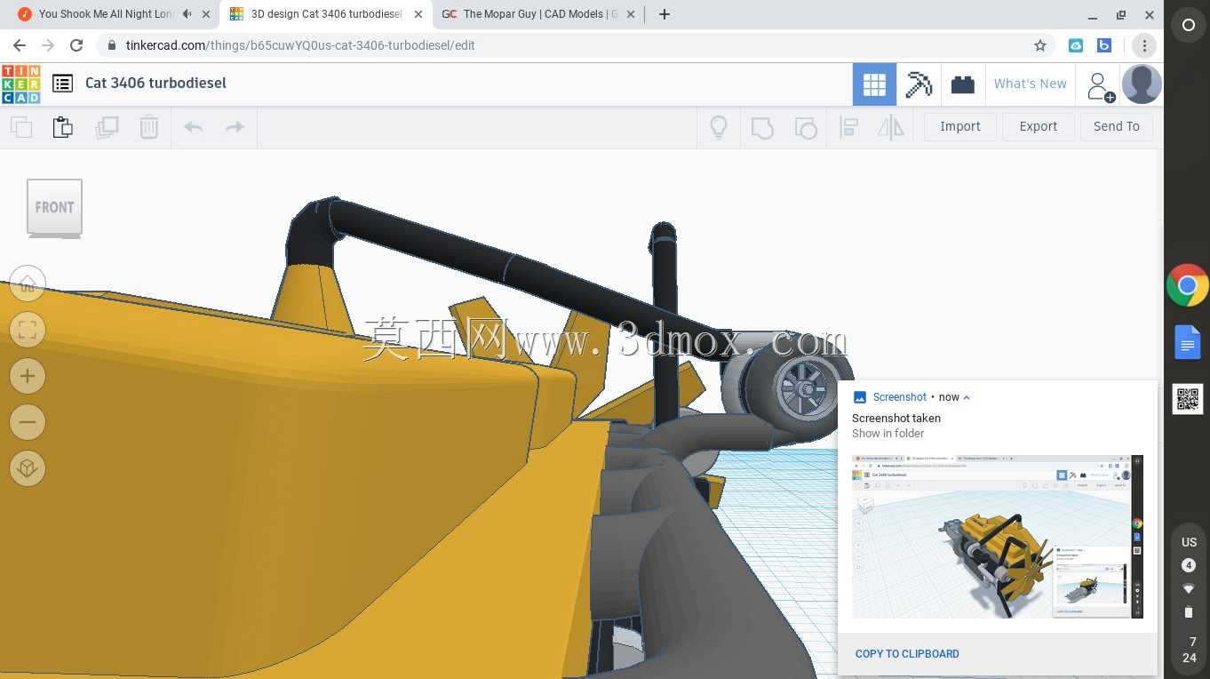
Task: Click the Zoom out minus button
Action: coord(28,422)
